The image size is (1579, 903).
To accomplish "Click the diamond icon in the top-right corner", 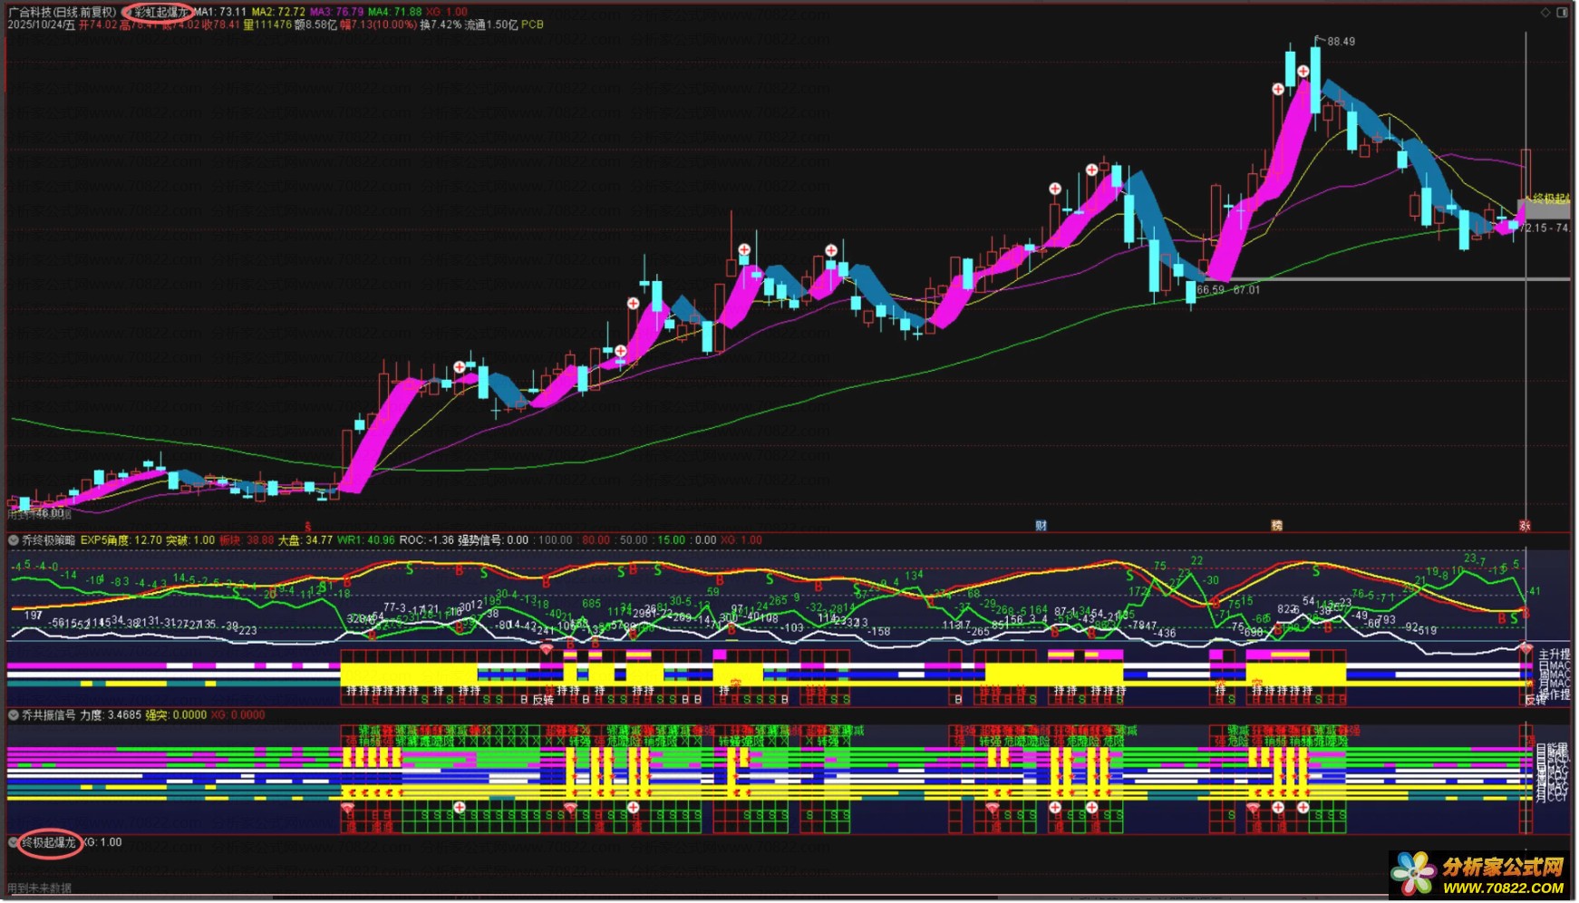I will pos(1545,12).
